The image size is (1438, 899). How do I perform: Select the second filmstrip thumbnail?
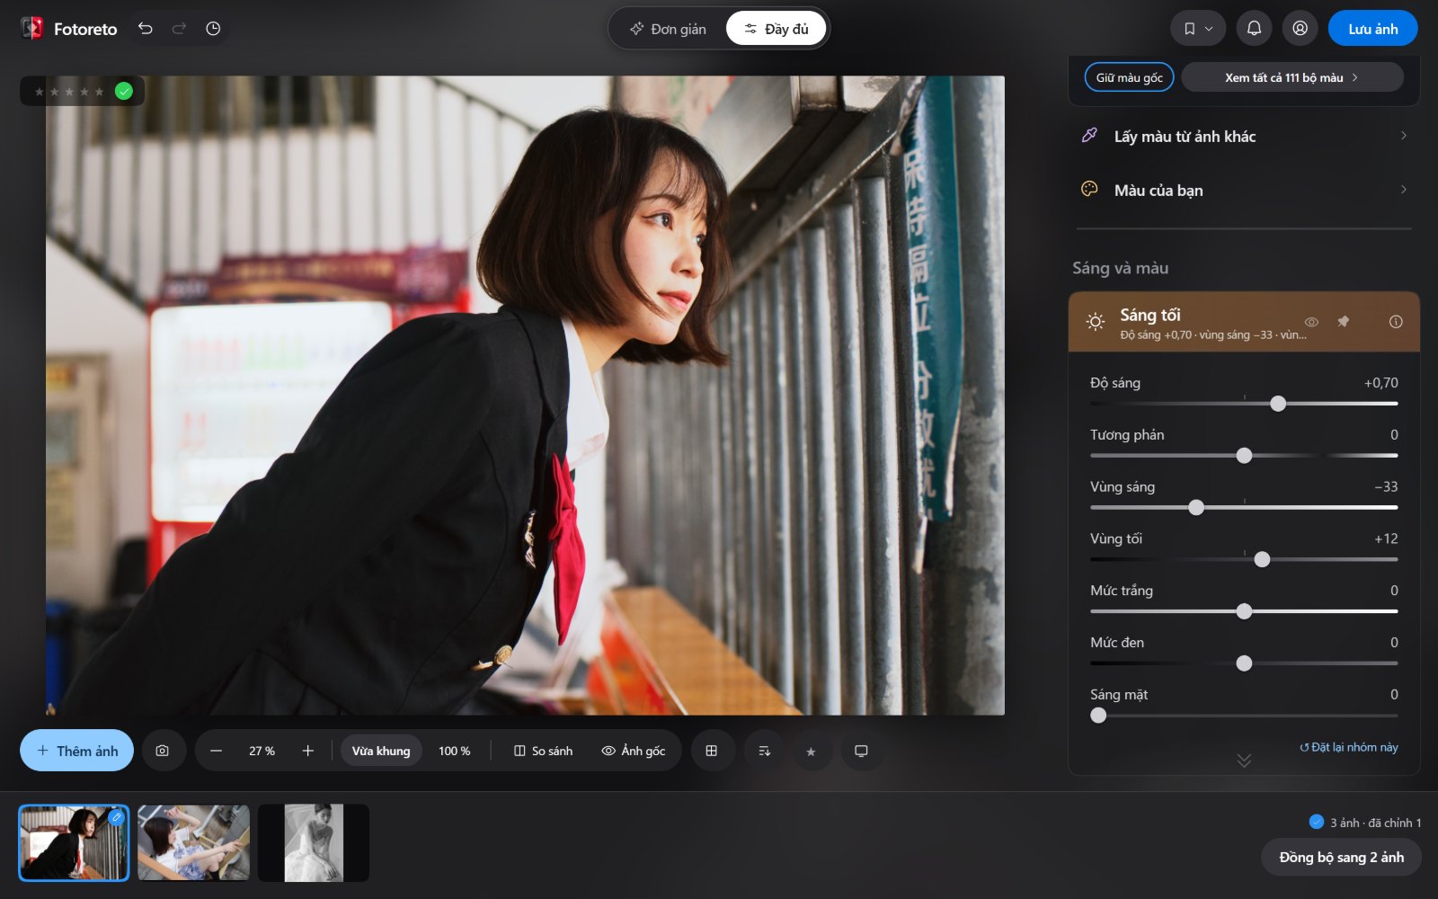coord(193,843)
